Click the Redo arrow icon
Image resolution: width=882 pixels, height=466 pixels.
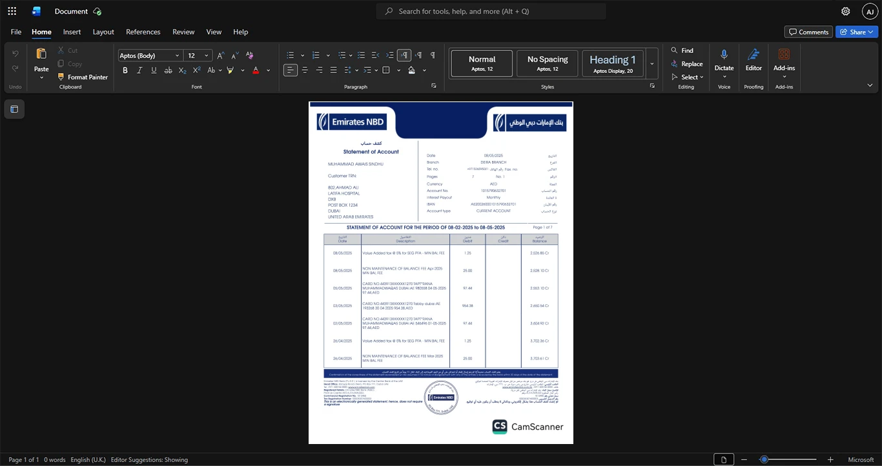pos(15,69)
